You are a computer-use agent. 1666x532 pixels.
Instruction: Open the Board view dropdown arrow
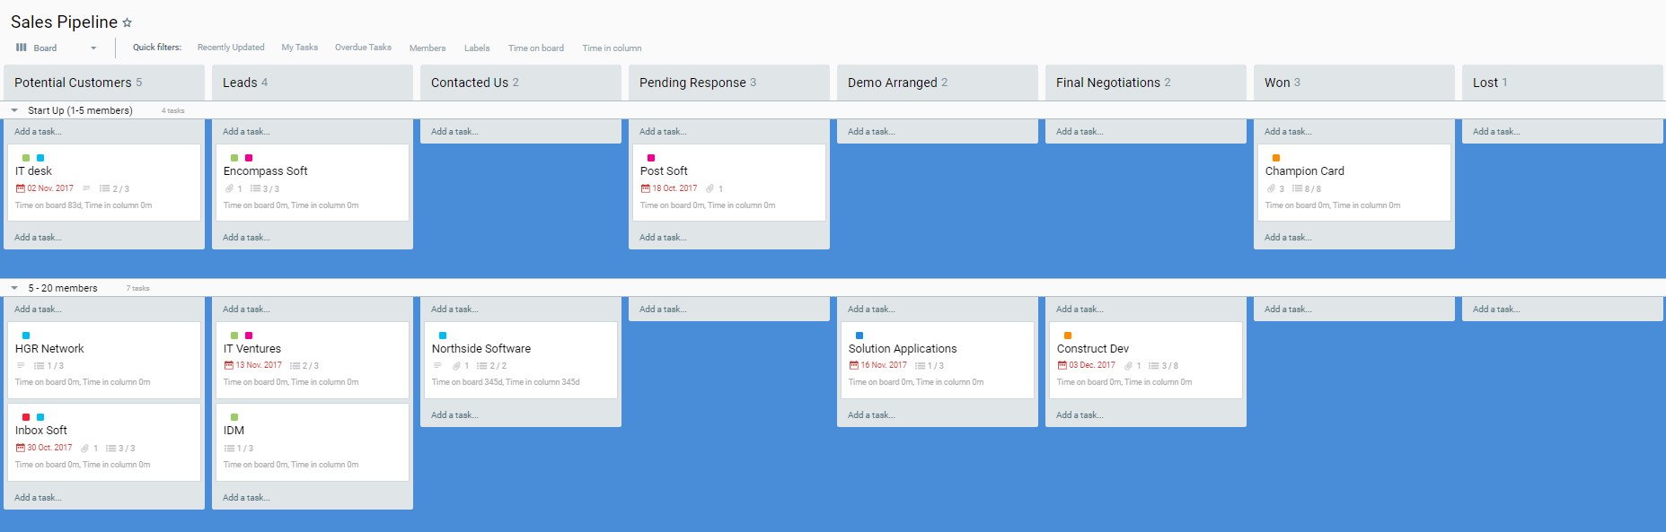pyautogui.click(x=93, y=48)
